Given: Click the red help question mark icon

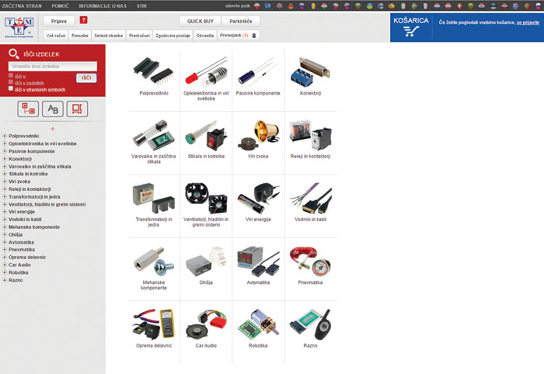Looking at the screenshot, I should pos(83,20).
